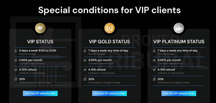
Task: Click the diamond badge above VIP STATUS
Action: (40, 28)
